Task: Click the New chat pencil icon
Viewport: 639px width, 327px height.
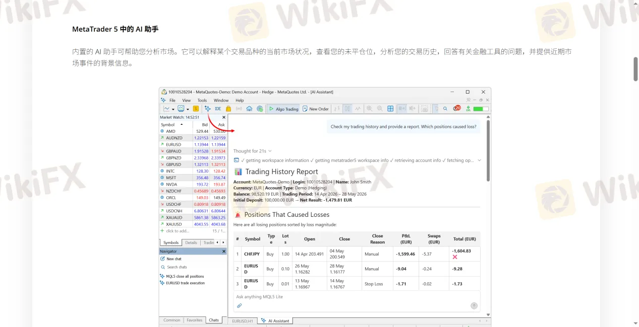Action: 162,259
